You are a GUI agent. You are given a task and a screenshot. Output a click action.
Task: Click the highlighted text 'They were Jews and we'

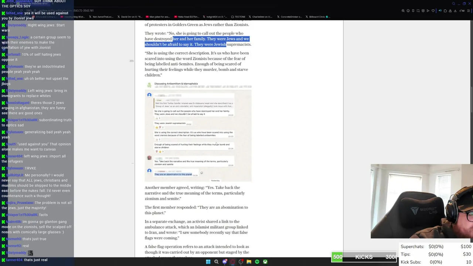pyautogui.click(x=228, y=39)
